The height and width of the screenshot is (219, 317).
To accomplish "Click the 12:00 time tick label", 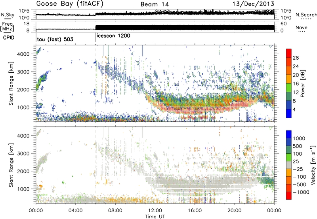I will 155,211.
